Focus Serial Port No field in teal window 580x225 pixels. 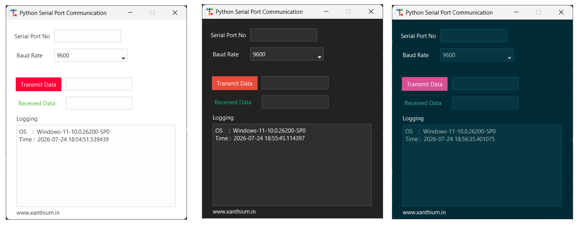pos(474,36)
